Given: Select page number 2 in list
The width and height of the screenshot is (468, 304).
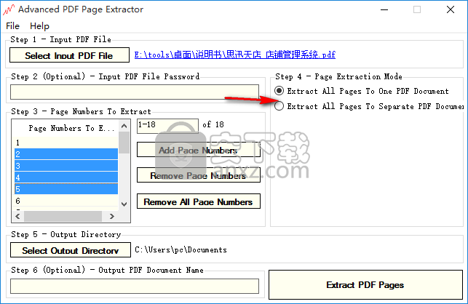Looking at the screenshot, I should tap(66, 154).
